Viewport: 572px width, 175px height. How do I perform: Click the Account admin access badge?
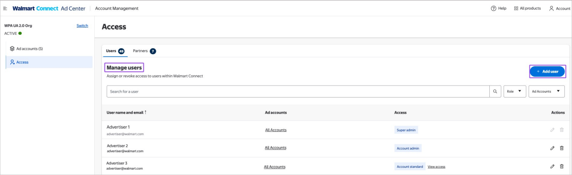408,148
